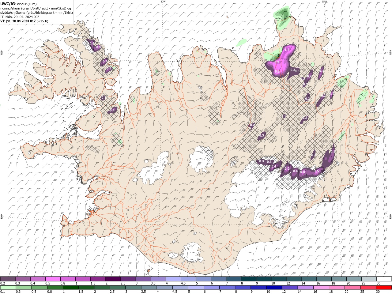Screen dimensions: 392x294
Task: Click dark teal upper-row swatch starting at 8
Action: [x=248, y=279]
